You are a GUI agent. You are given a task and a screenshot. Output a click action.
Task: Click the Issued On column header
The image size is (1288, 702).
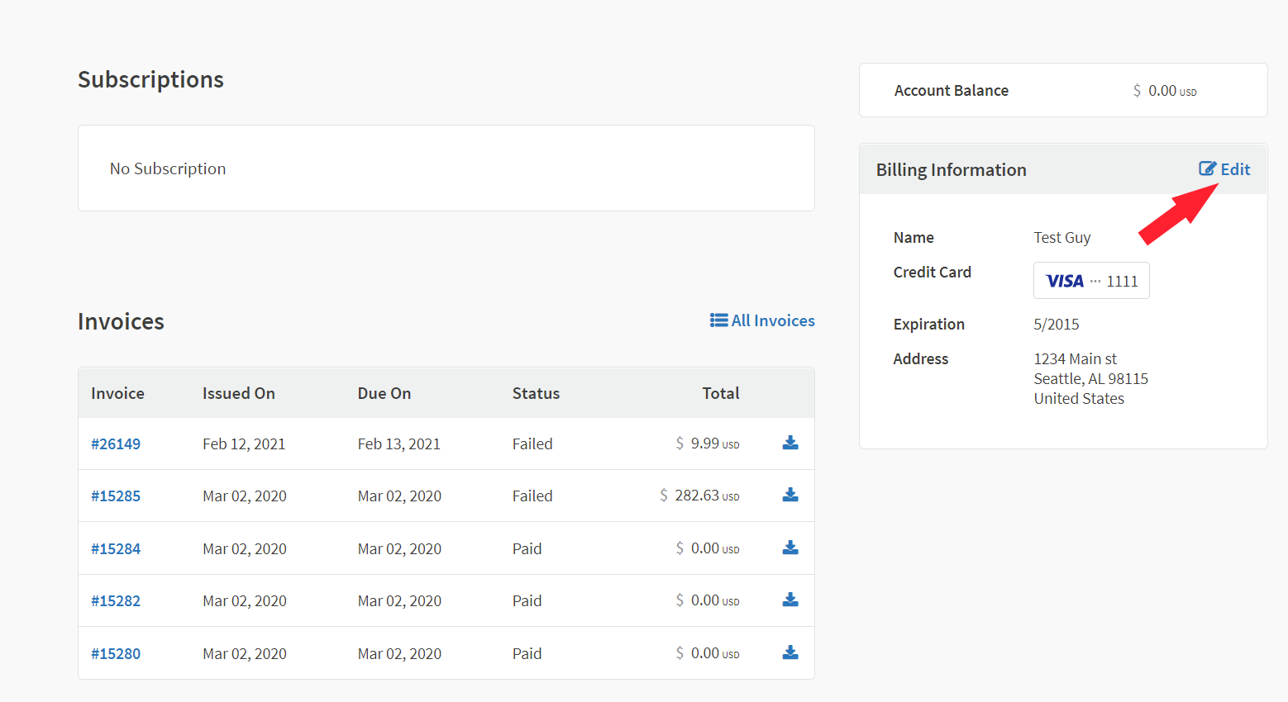pos(239,393)
